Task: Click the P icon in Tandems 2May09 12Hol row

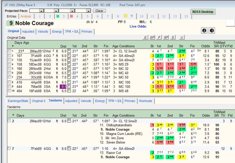Action: [x=69, y=121]
